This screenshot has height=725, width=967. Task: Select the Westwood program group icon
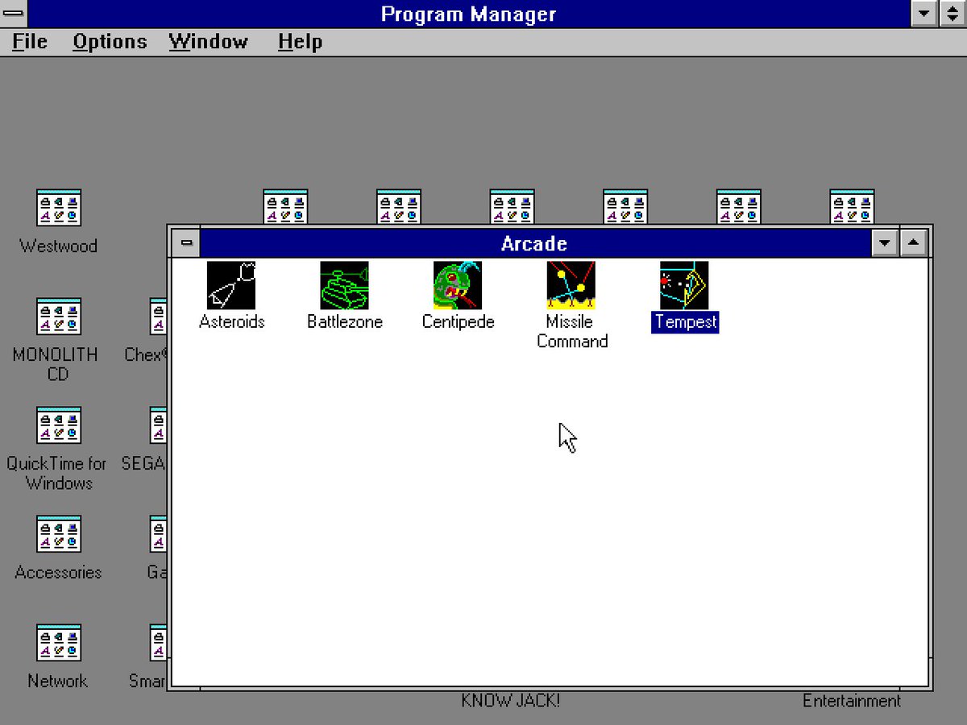pyautogui.click(x=59, y=208)
